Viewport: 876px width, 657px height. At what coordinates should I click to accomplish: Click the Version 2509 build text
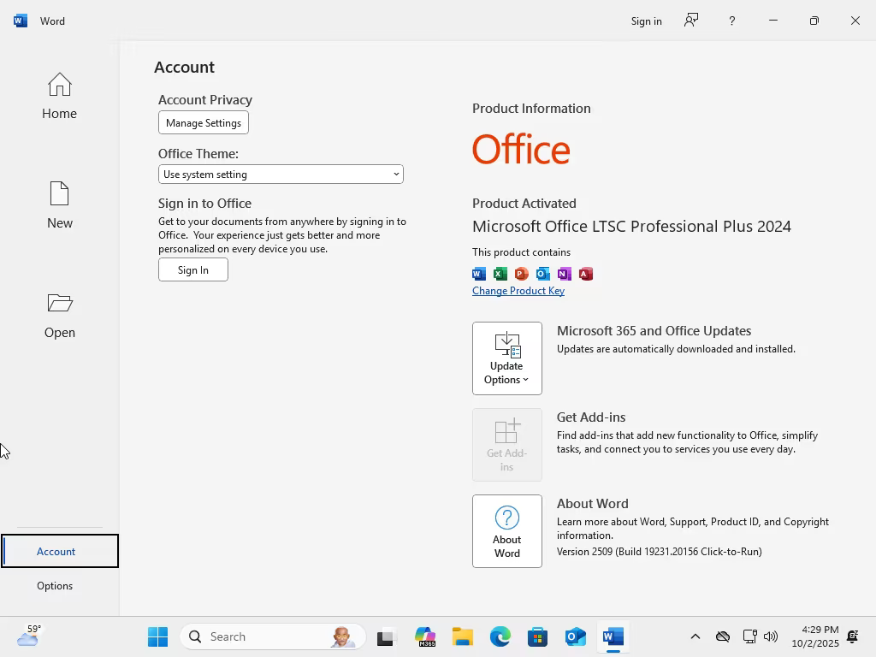tap(660, 552)
